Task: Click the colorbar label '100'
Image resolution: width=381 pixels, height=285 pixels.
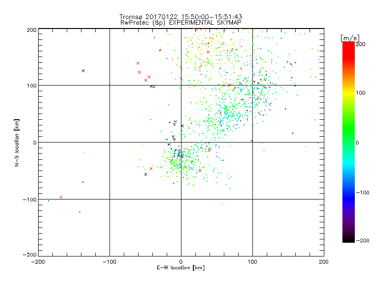Action: click(x=361, y=93)
